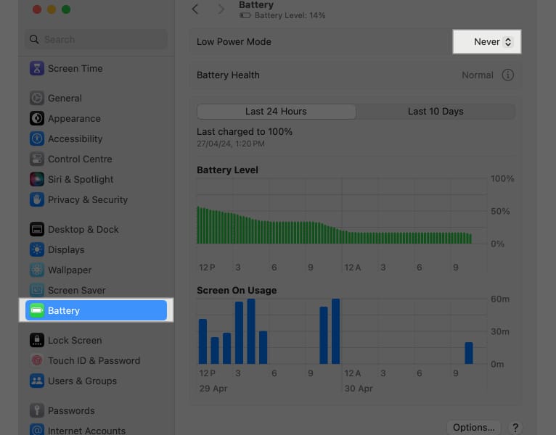Click the 30 Apr date label
This screenshot has height=435, width=556.
(x=359, y=389)
